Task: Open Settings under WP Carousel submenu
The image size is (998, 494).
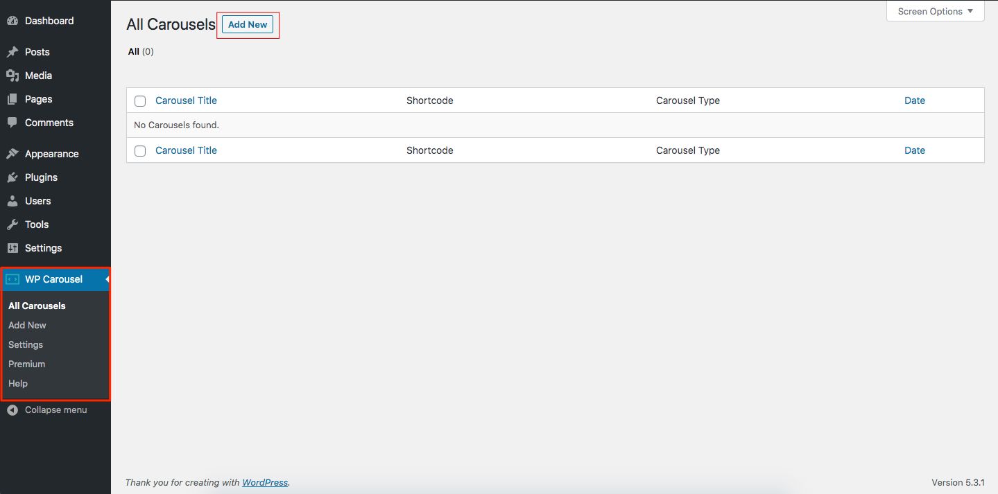Action: [26, 344]
